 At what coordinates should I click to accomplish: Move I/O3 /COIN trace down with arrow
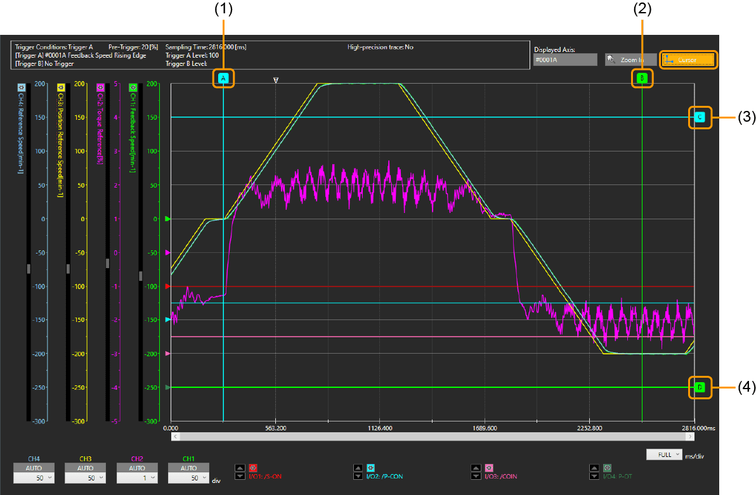(x=476, y=475)
